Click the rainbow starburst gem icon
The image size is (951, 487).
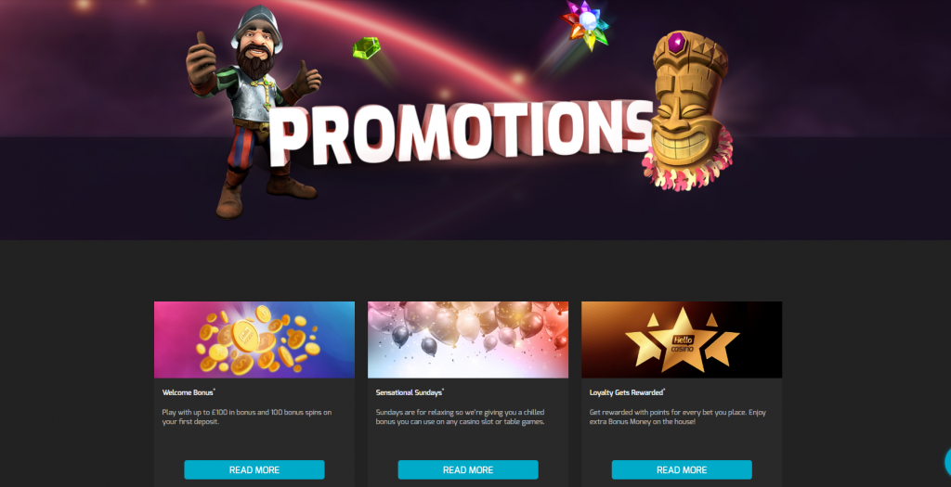[585, 24]
